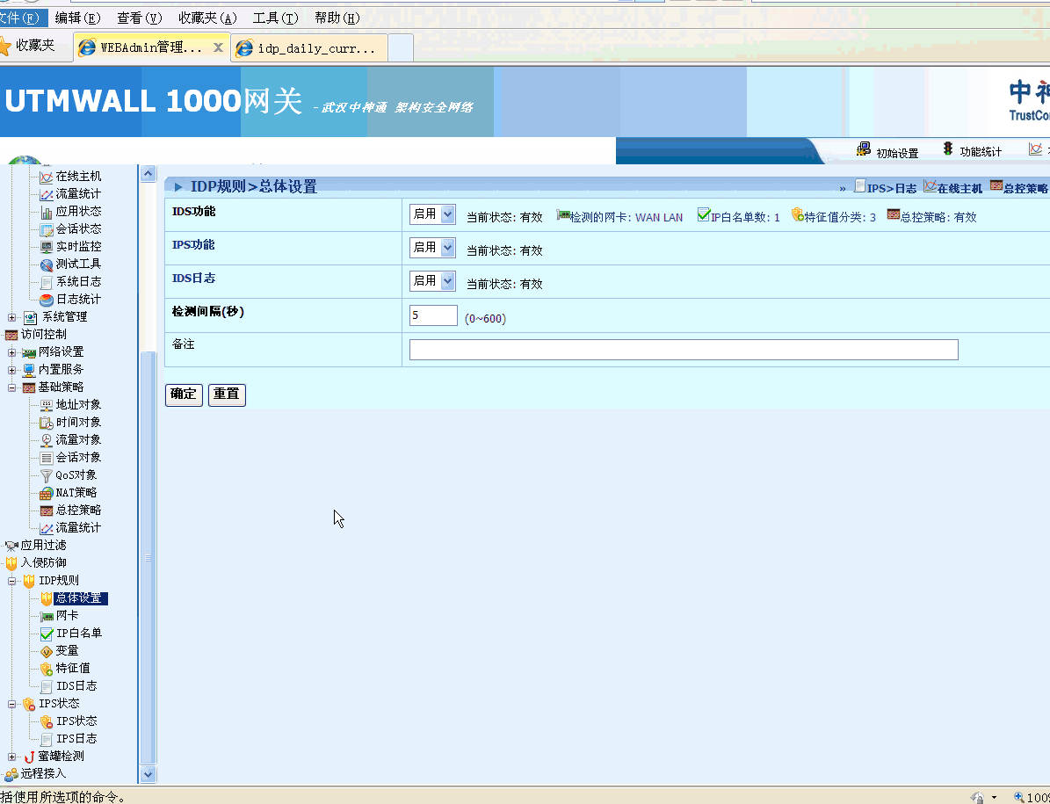Click the sidebar scroll down arrow

click(x=148, y=774)
